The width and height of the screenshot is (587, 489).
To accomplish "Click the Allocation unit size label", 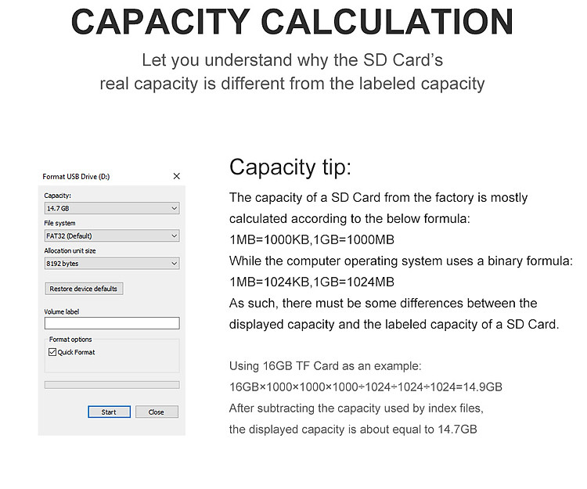I will click(70, 251).
